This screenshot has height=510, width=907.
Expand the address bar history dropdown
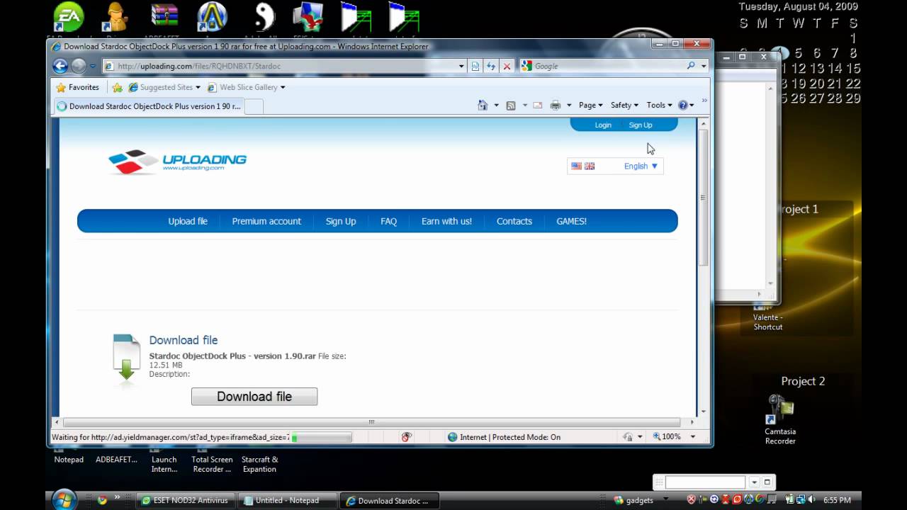pyautogui.click(x=461, y=67)
